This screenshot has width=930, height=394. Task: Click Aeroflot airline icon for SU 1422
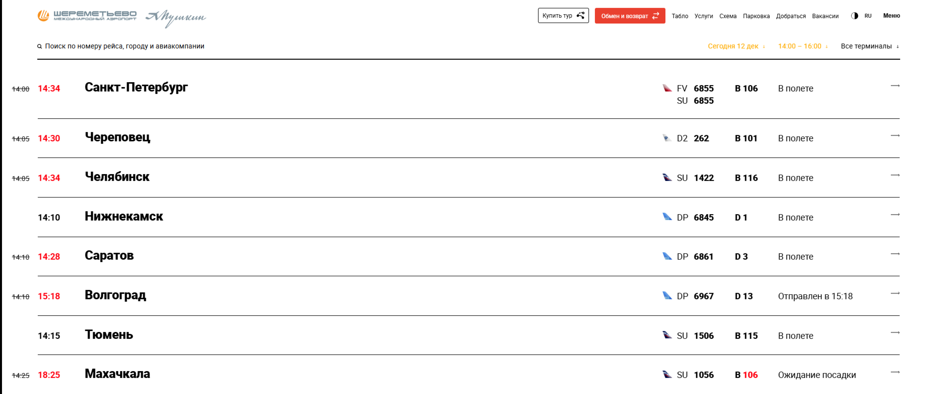pyautogui.click(x=667, y=177)
